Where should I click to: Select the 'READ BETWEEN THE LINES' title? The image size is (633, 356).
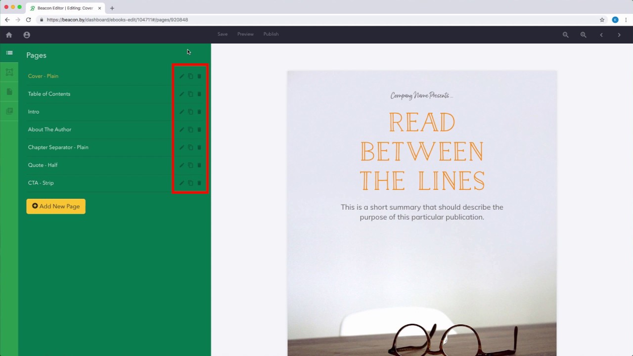click(x=422, y=151)
